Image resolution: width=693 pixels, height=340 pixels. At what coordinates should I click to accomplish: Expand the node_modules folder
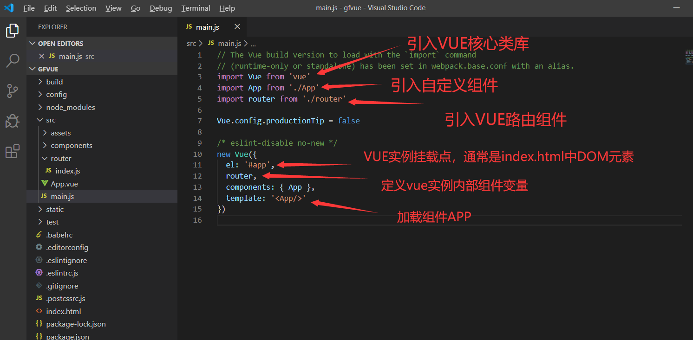pyautogui.click(x=102, y=107)
